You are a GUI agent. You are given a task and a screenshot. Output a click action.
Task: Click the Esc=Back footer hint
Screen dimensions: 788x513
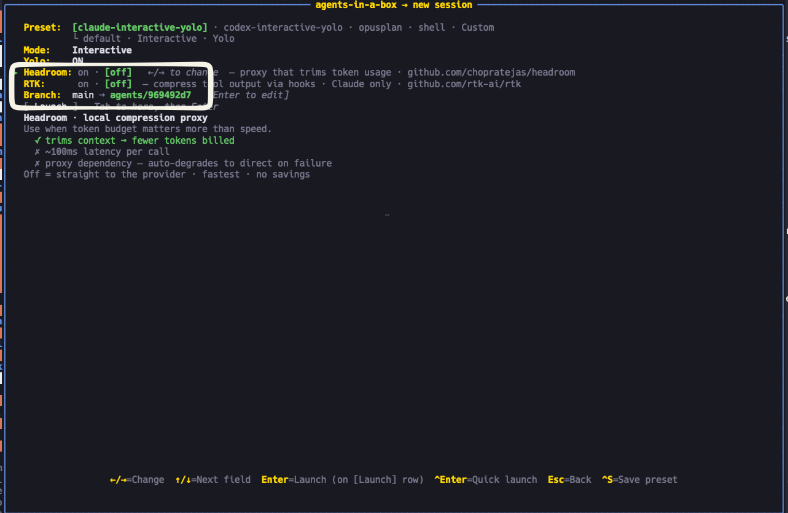[x=569, y=480]
